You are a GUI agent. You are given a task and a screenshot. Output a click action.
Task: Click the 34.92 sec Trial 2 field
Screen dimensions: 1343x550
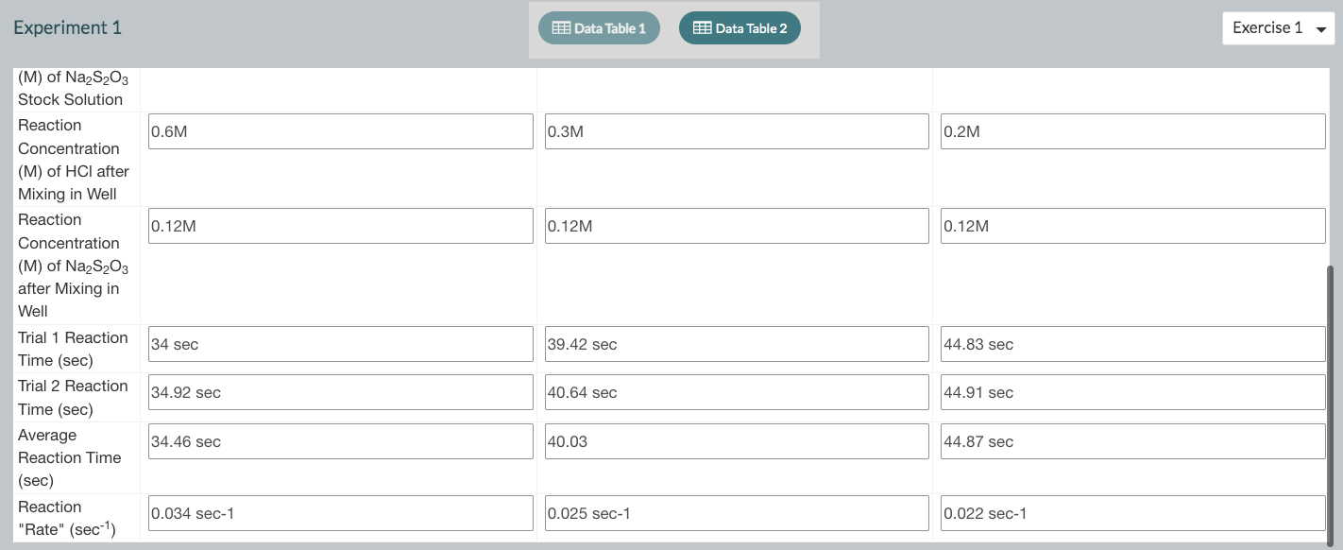(340, 392)
